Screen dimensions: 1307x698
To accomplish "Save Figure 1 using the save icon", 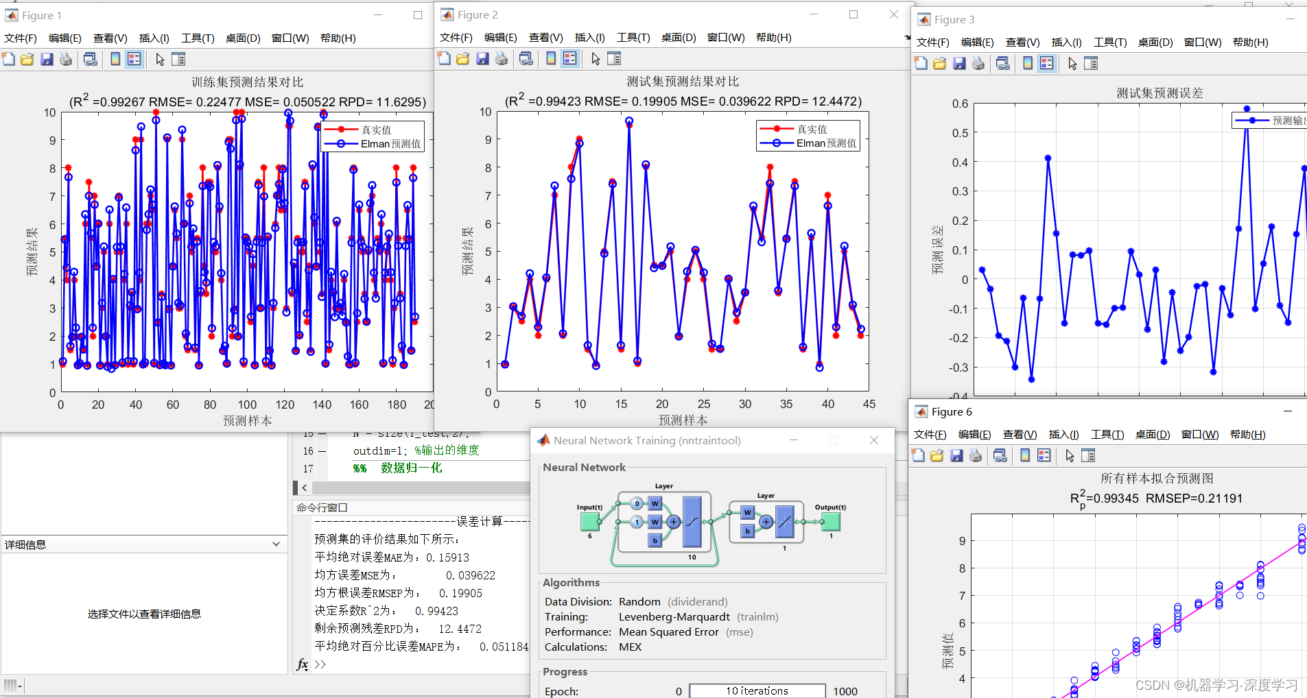I will (47, 59).
